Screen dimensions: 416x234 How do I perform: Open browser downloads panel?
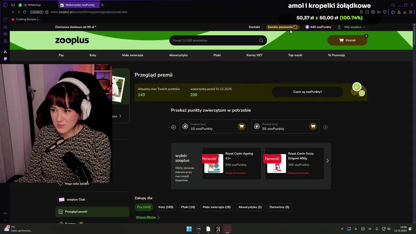click(405, 12)
